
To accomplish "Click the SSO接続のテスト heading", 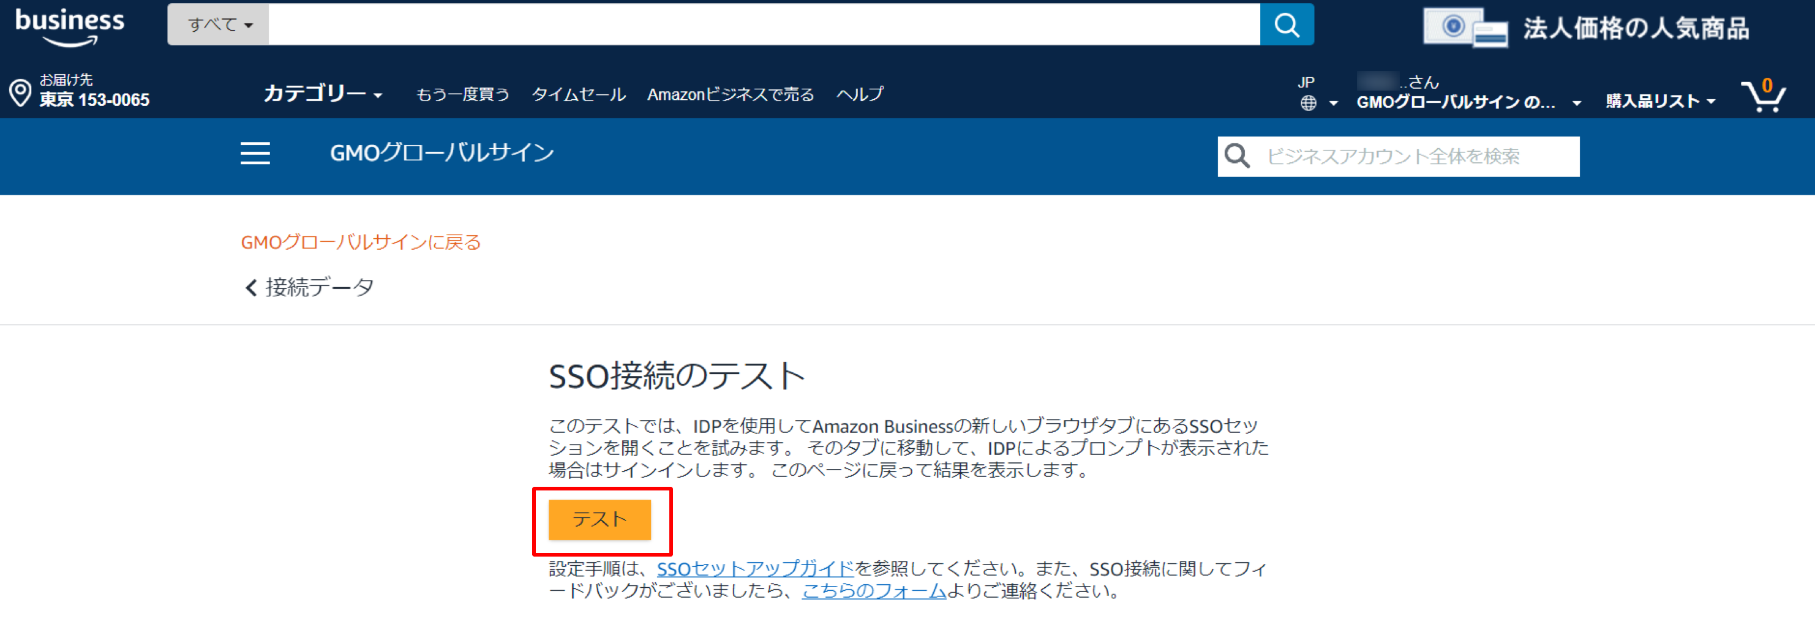I will click(x=677, y=375).
